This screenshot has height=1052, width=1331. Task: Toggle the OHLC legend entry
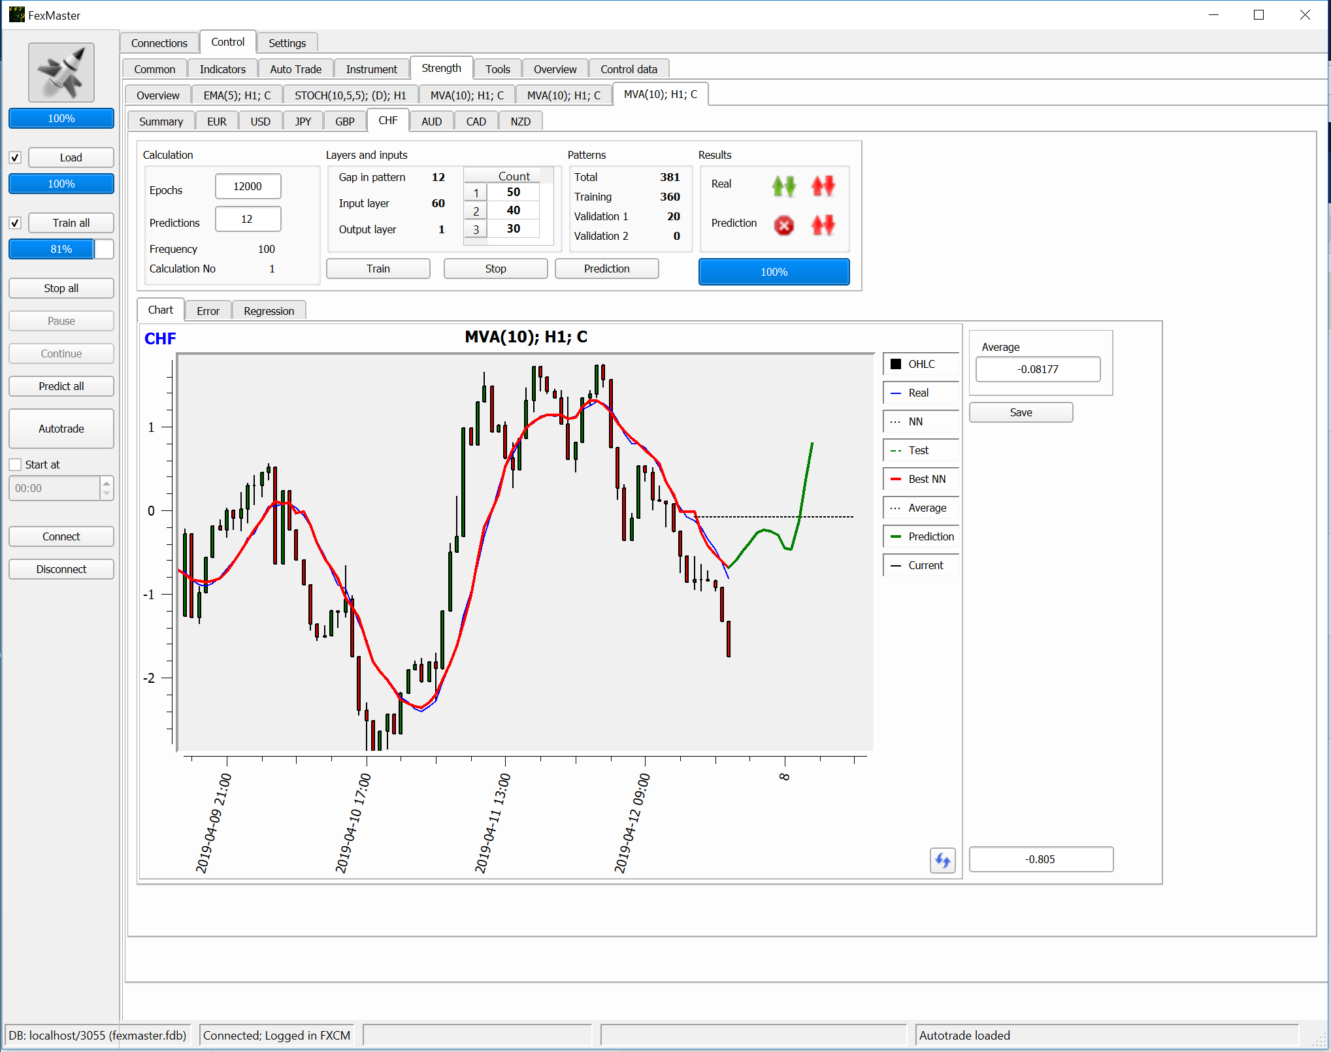tap(920, 364)
